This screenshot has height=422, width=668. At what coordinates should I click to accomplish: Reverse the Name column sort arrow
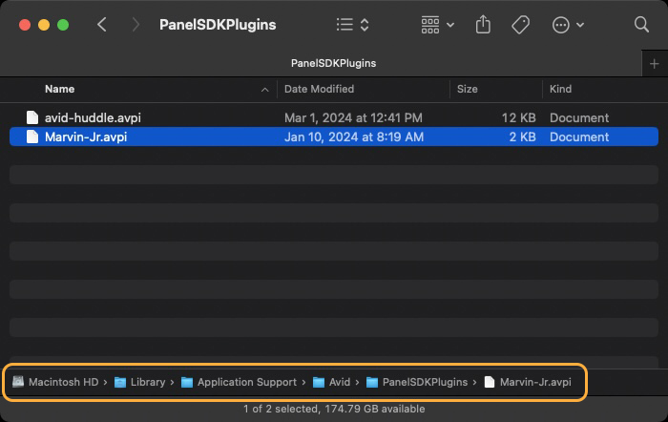click(x=264, y=90)
